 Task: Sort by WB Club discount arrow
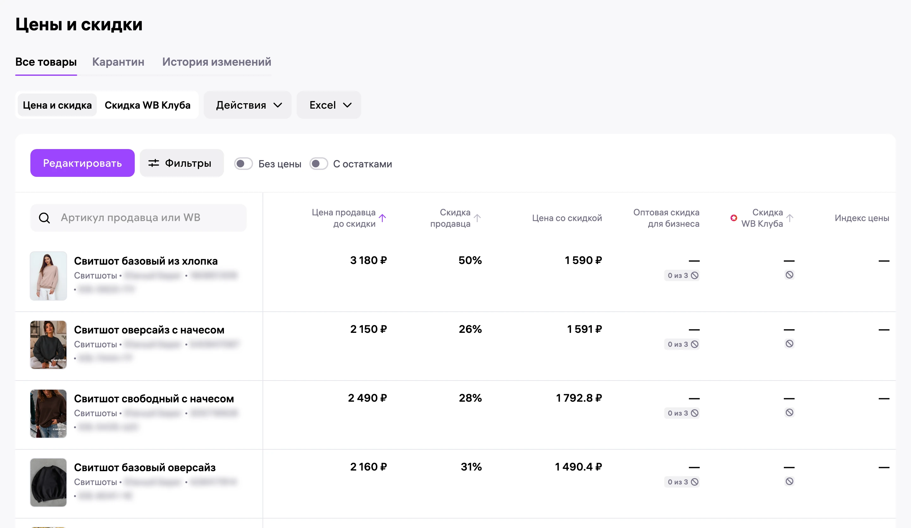tap(790, 218)
